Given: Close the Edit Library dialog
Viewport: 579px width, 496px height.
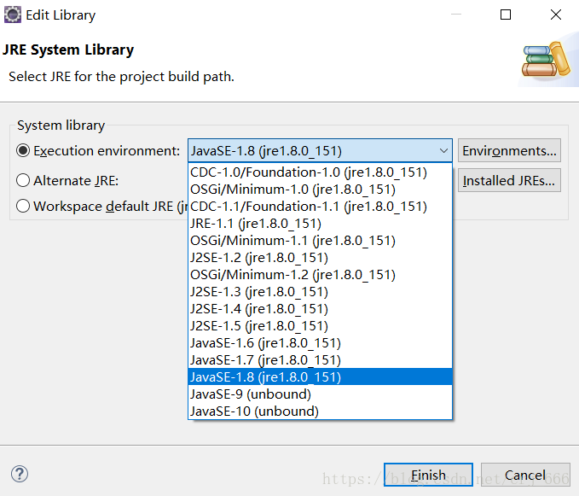Looking at the screenshot, I should click(x=556, y=15).
